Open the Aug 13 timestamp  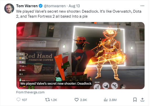pos(74,6)
